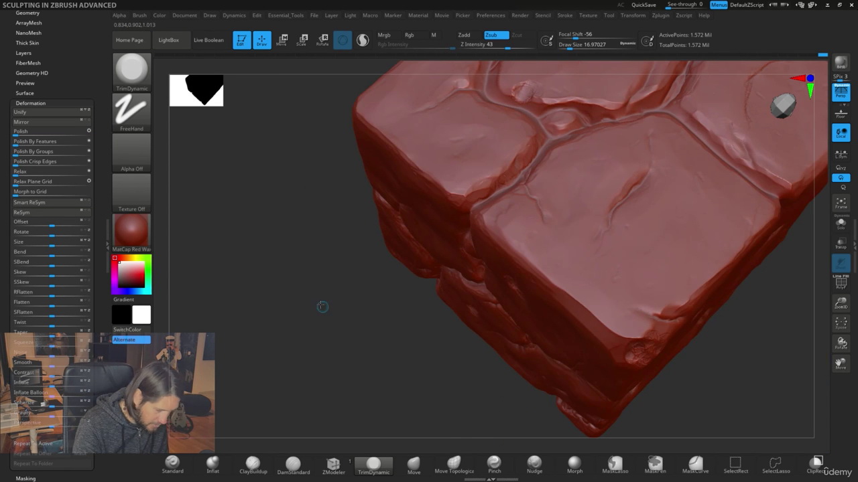Select the Move brush in bottom shelf
Image resolution: width=858 pixels, height=482 pixels.
click(414, 465)
